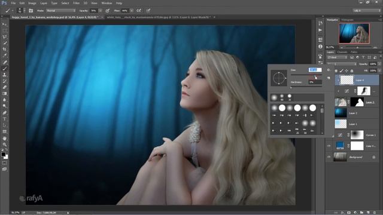
Task: Select the Move tool
Action: click(x=4, y=24)
